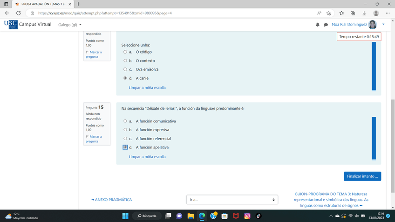Open a new browser tab
Screen dimensions: 395x222
point(78,4)
